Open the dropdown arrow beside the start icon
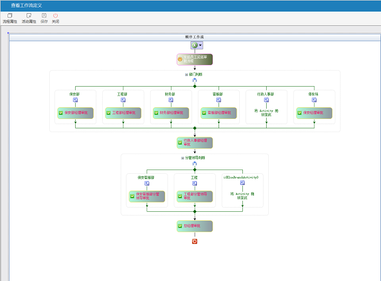The height and width of the screenshot is (281, 381). click(x=200, y=45)
